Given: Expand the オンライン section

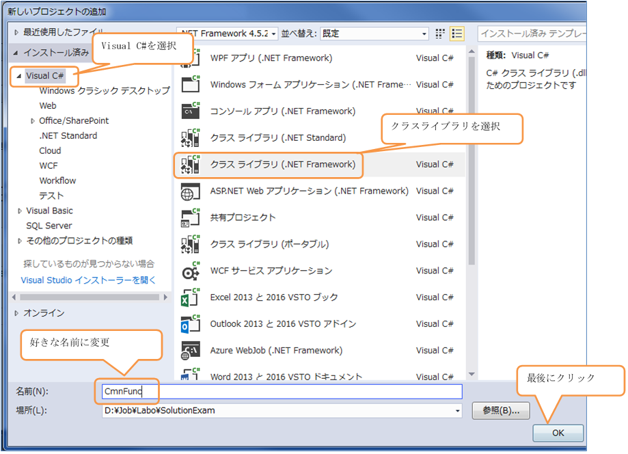Looking at the screenshot, I should pyautogui.click(x=18, y=313).
